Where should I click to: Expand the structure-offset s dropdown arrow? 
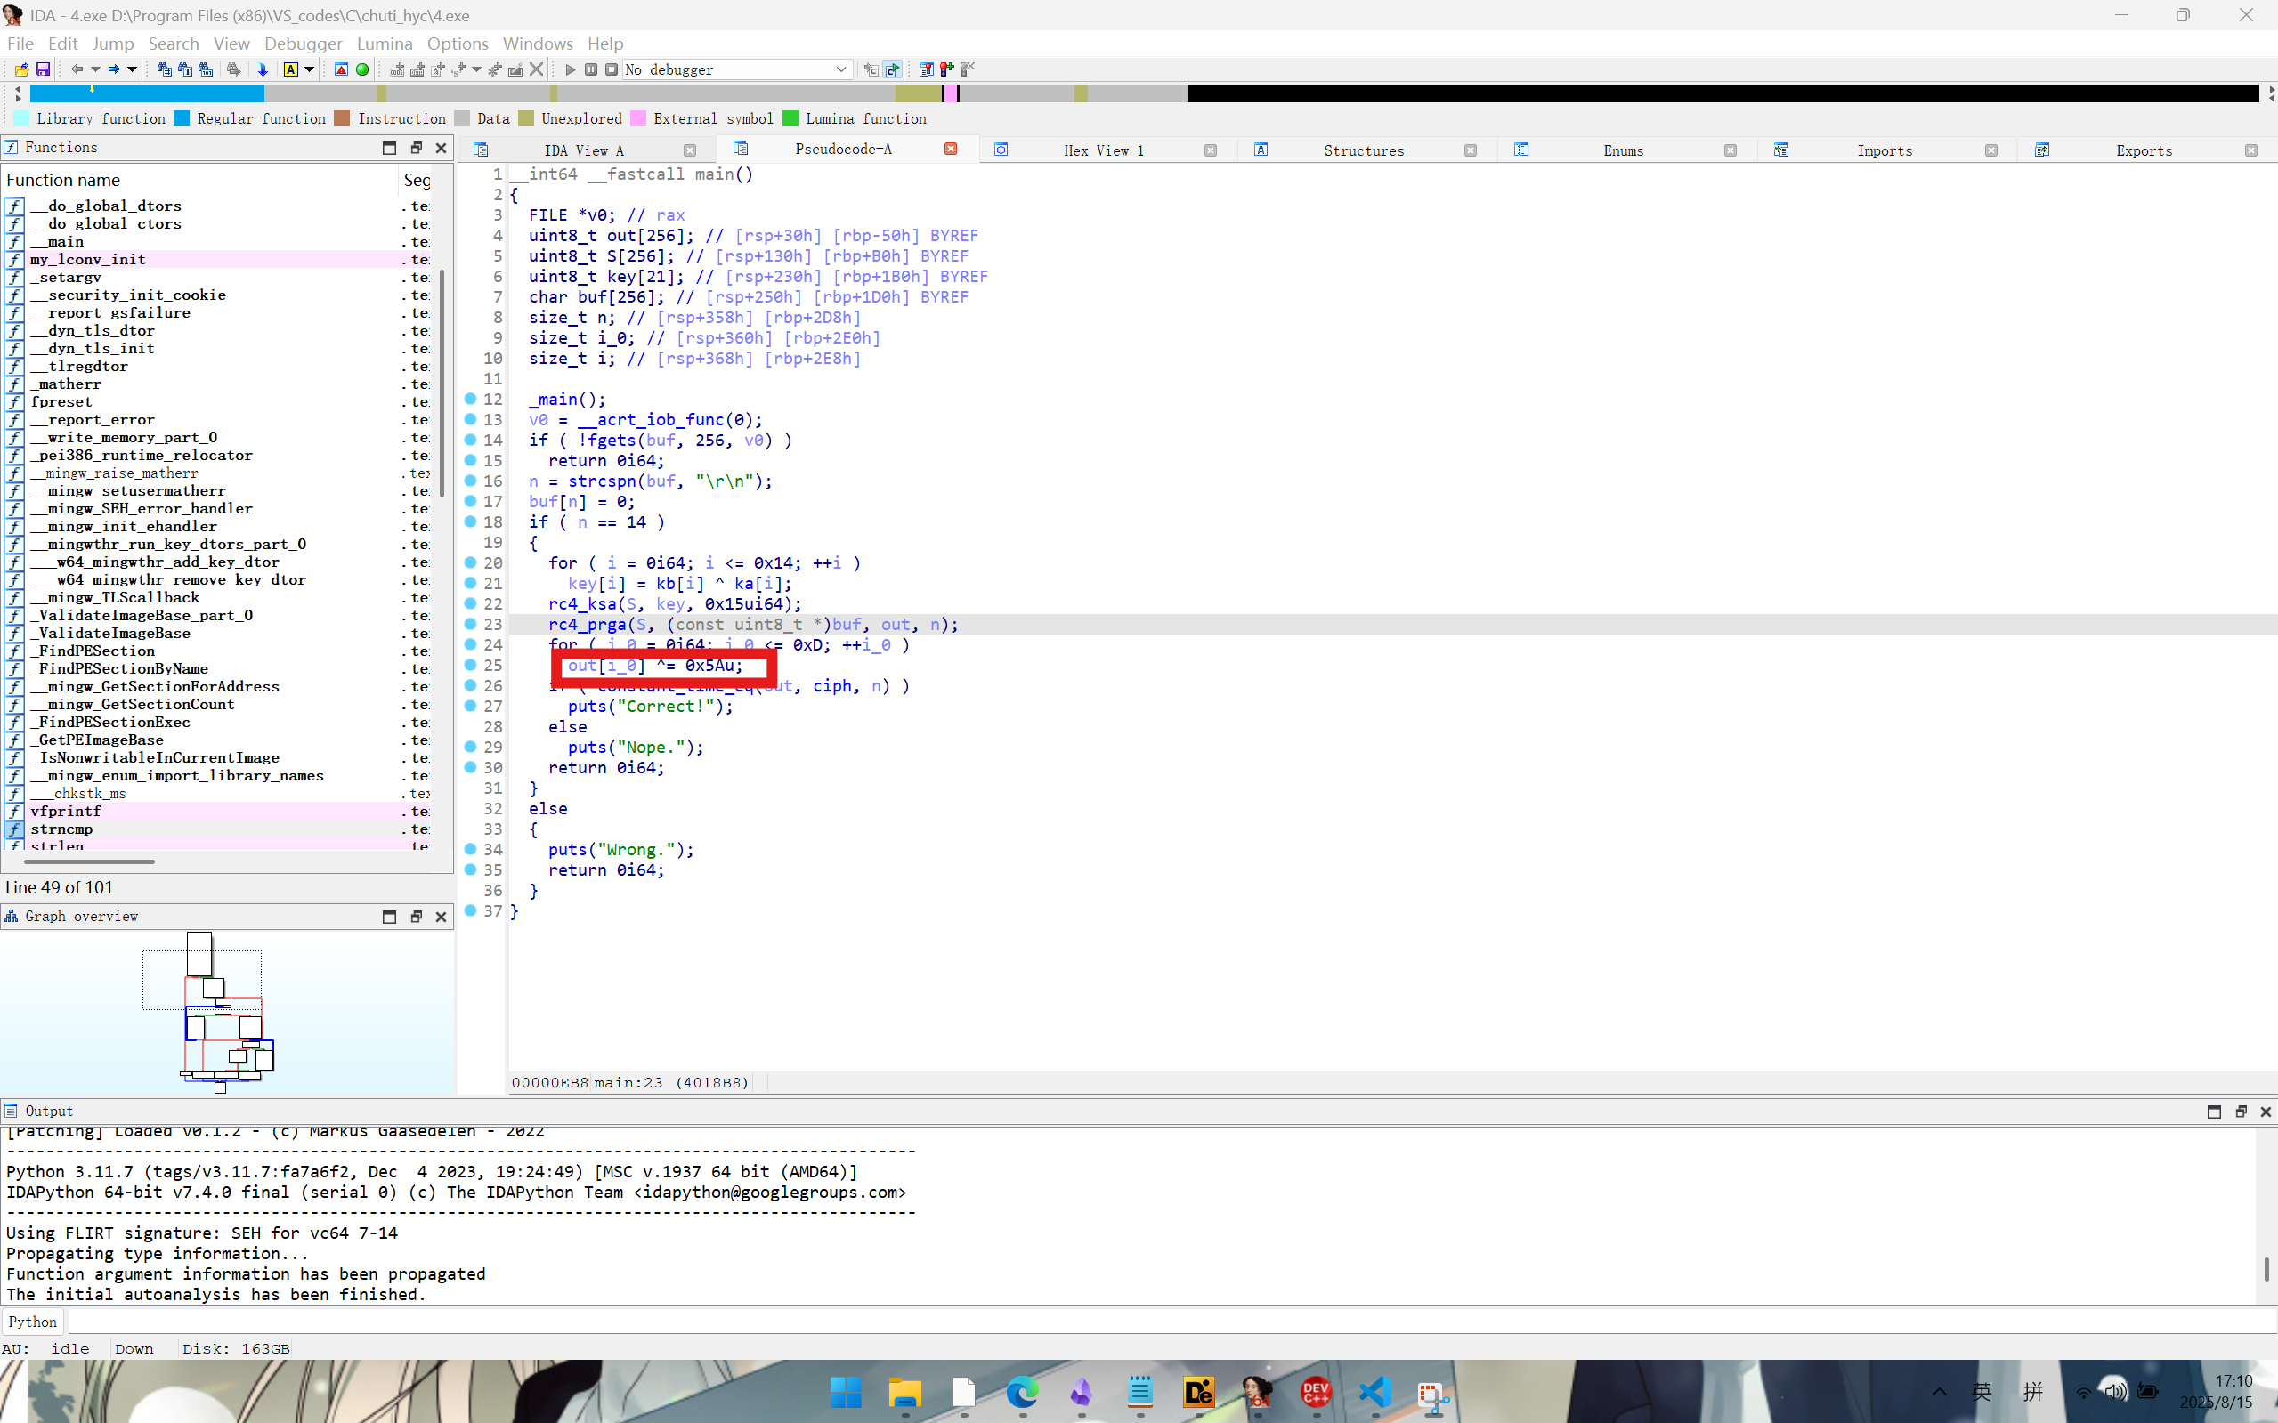pyautogui.click(x=476, y=69)
